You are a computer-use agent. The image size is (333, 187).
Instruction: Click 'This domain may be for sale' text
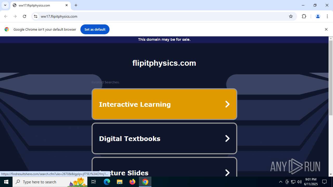click(164, 39)
